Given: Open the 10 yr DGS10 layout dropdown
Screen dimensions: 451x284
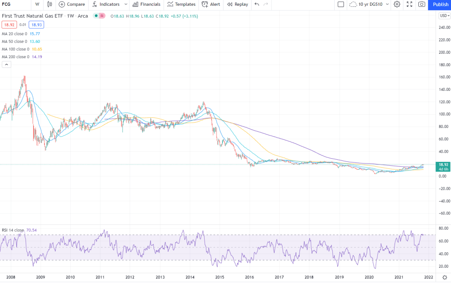Looking at the screenshot, I should point(369,4).
